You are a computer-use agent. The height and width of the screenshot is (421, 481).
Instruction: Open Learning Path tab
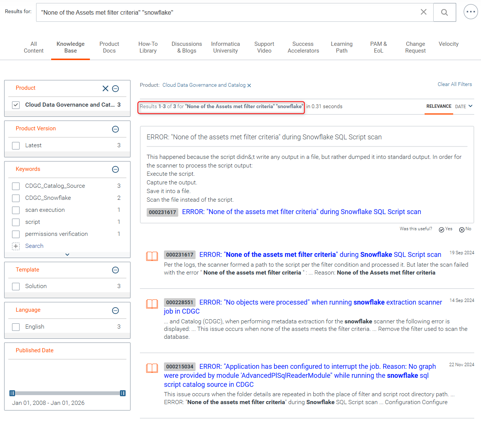click(342, 47)
